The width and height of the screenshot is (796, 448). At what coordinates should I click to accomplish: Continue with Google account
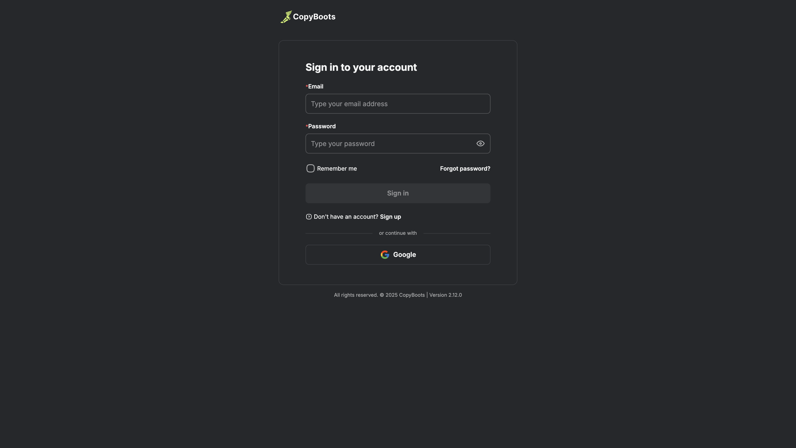pyautogui.click(x=398, y=254)
